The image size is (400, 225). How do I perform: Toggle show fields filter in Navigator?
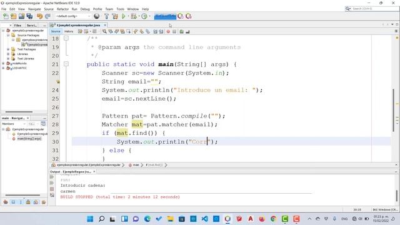[13, 202]
